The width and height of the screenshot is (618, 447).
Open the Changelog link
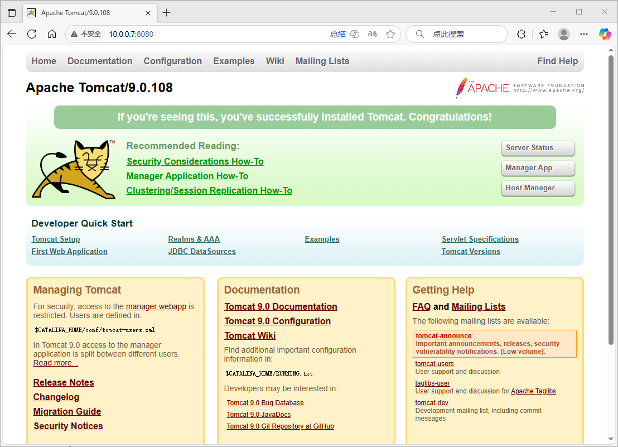pyautogui.click(x=56, y=397)
